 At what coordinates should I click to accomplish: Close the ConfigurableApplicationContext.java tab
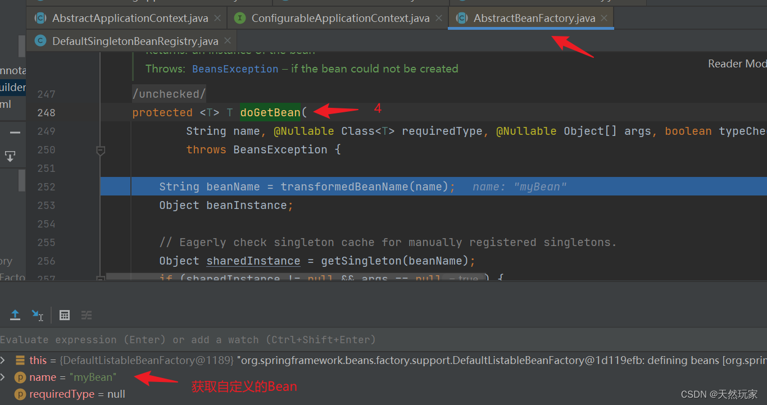pos(438,19)
